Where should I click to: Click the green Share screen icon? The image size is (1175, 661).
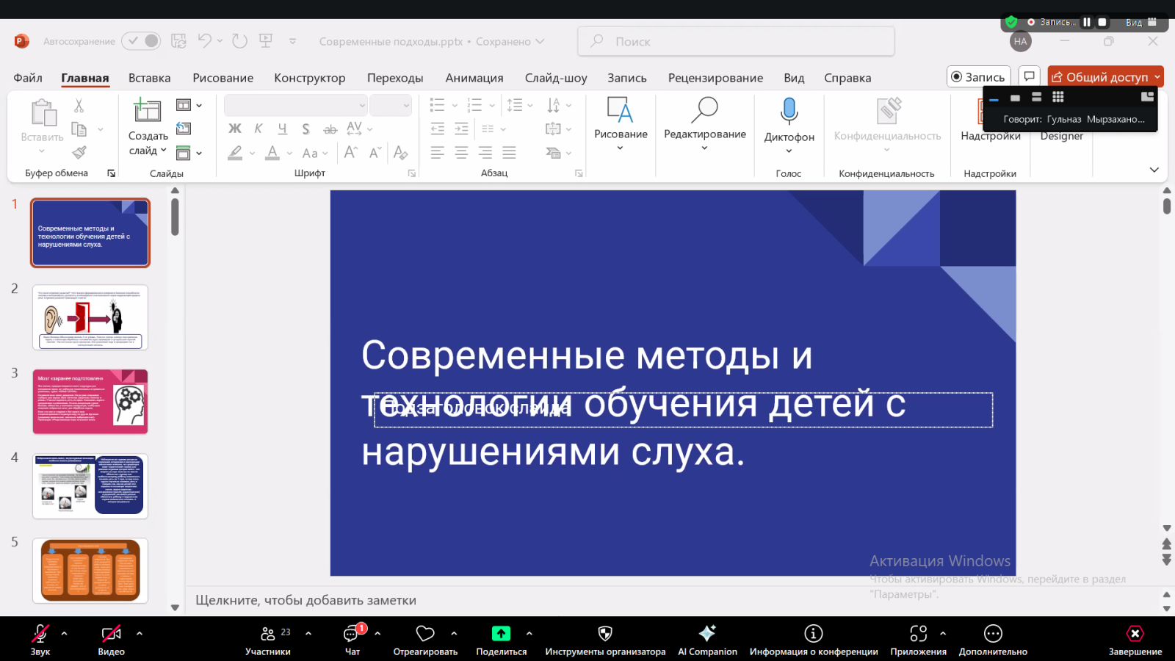501,634
